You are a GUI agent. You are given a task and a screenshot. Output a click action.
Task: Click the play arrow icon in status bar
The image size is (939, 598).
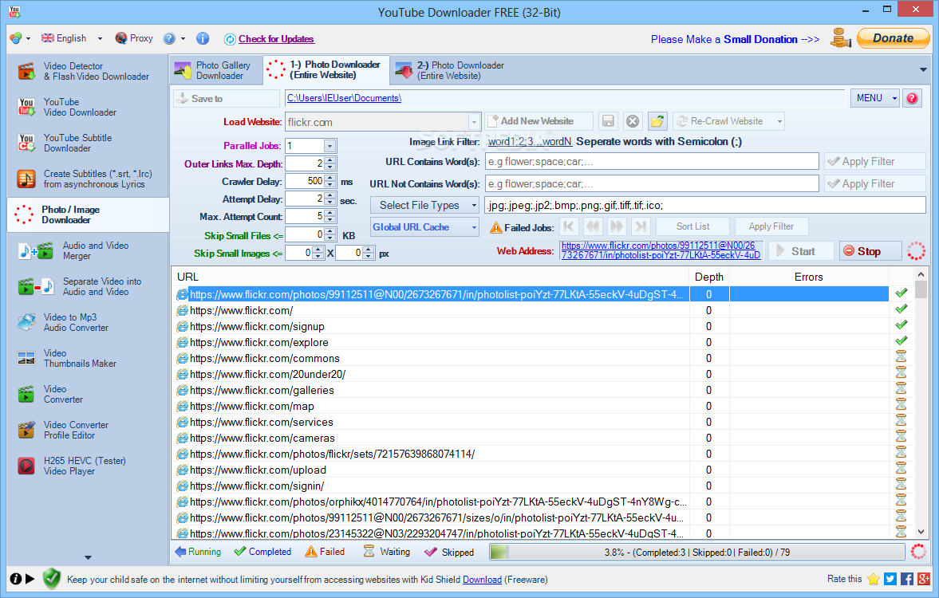30,579
